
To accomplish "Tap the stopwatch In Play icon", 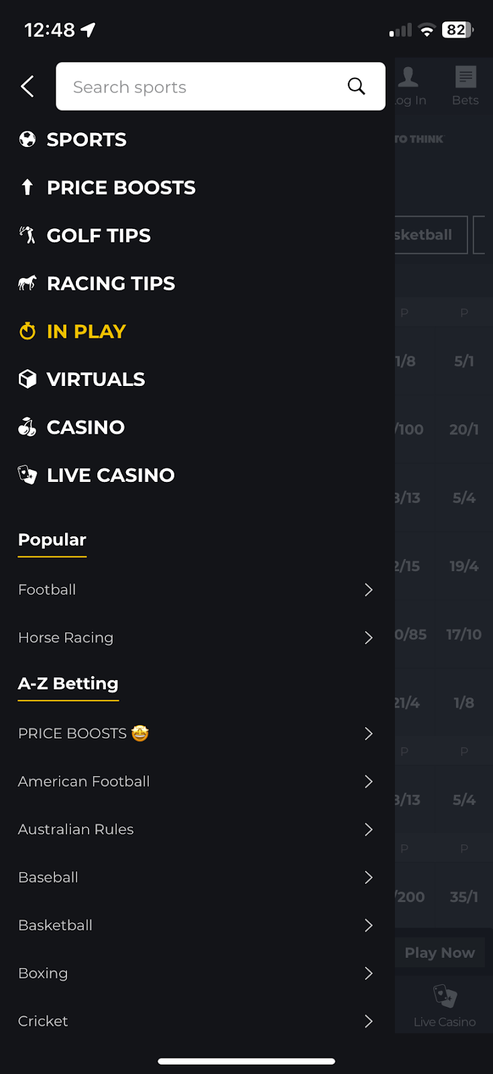I will click(28, 332).
